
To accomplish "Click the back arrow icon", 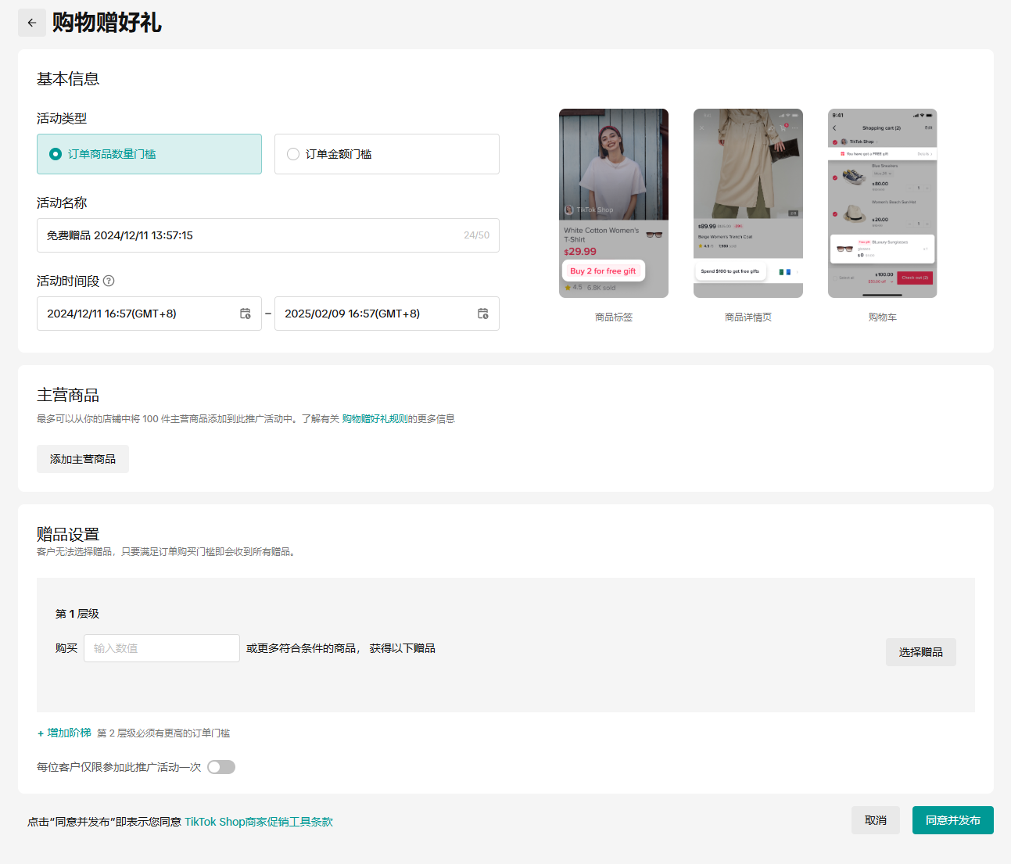I will (x=32, y=23).
